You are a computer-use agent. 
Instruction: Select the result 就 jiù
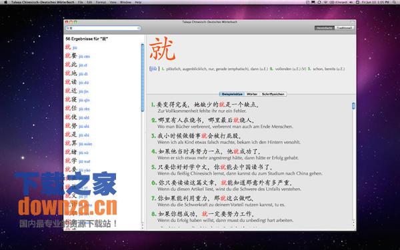(71, 47)
